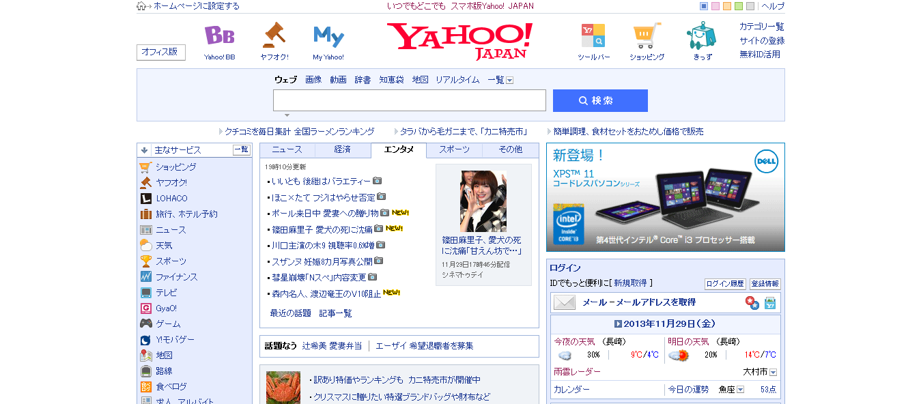This screenshot has height=404, width=921.
Task: Open the Yahoo! BB icon
Action: click(219, 35)
